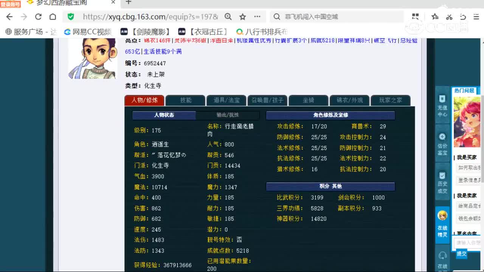Click the green security shield icon

click(70, 17)
